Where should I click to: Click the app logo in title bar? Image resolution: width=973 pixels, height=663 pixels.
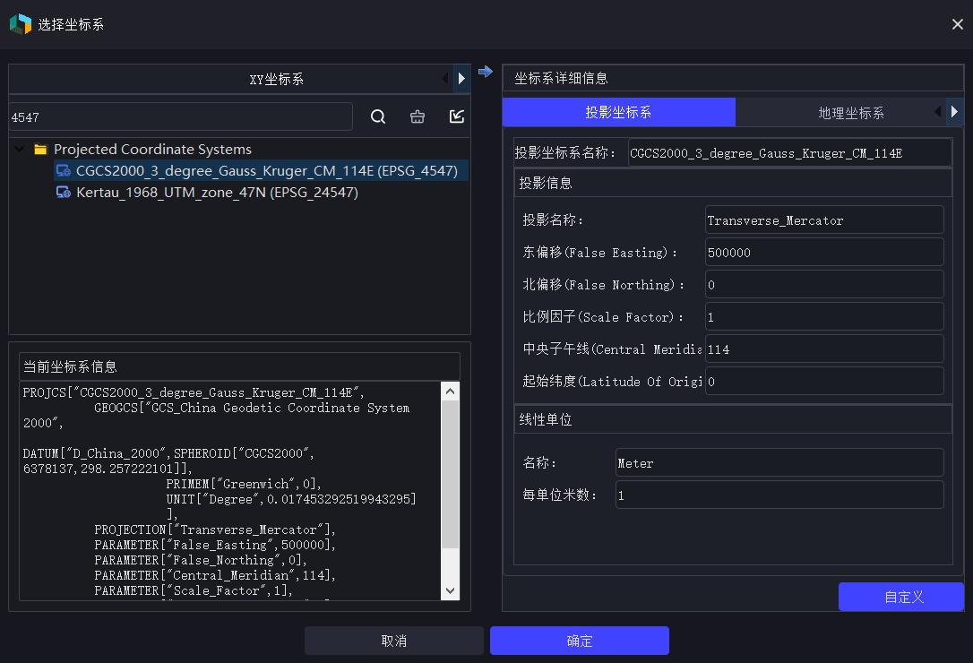point(21,24)
